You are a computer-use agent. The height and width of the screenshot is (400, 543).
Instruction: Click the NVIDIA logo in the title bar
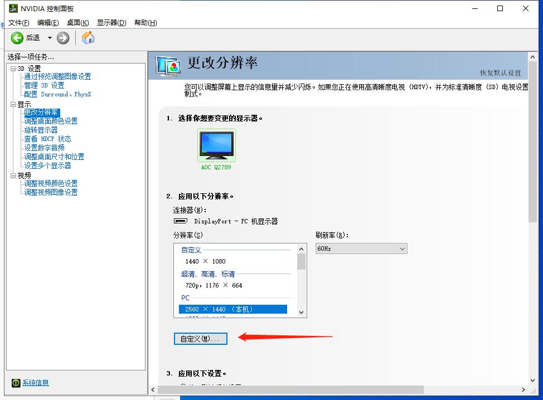[x=12, y=8]
